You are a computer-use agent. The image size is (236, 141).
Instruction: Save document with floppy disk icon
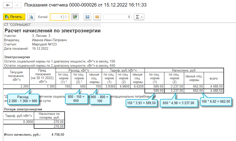[x=87, y=17]
